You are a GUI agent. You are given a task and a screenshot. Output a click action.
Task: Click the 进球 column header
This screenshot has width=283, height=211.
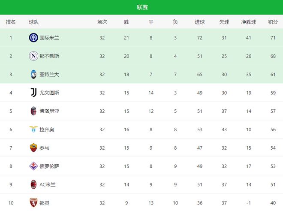pyautogui.click(x=200, y=22)
